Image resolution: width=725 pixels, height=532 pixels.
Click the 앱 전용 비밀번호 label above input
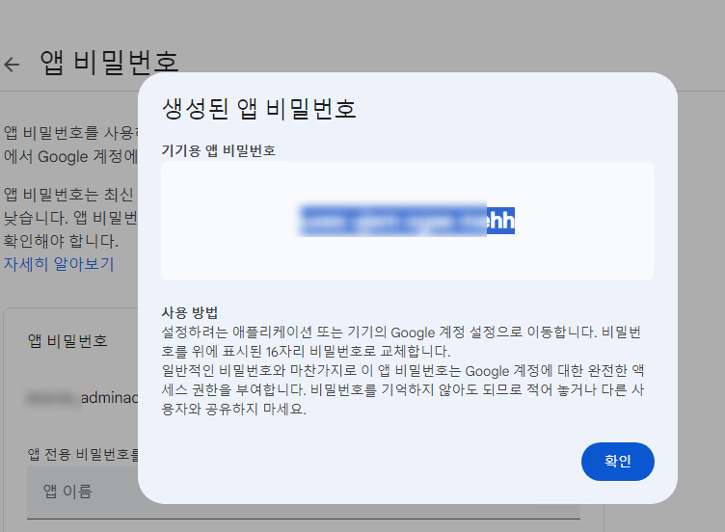click(83, 454)
